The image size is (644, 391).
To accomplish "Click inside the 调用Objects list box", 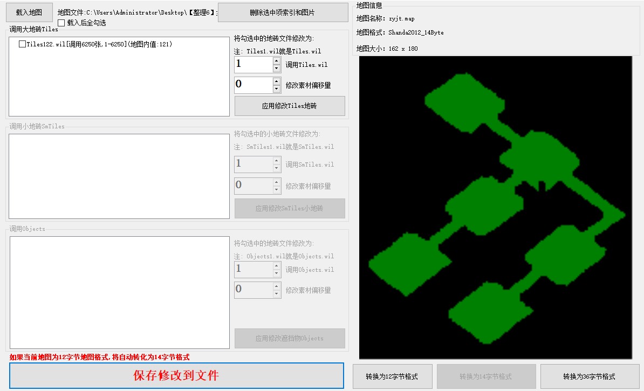I will pos(119,292).
